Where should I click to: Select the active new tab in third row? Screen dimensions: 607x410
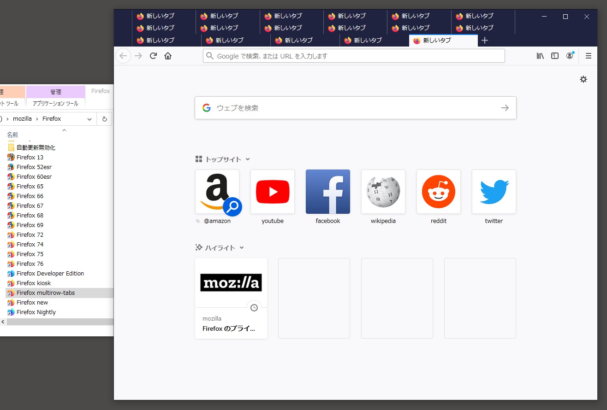pyautogui.click(x=443, y=41)
